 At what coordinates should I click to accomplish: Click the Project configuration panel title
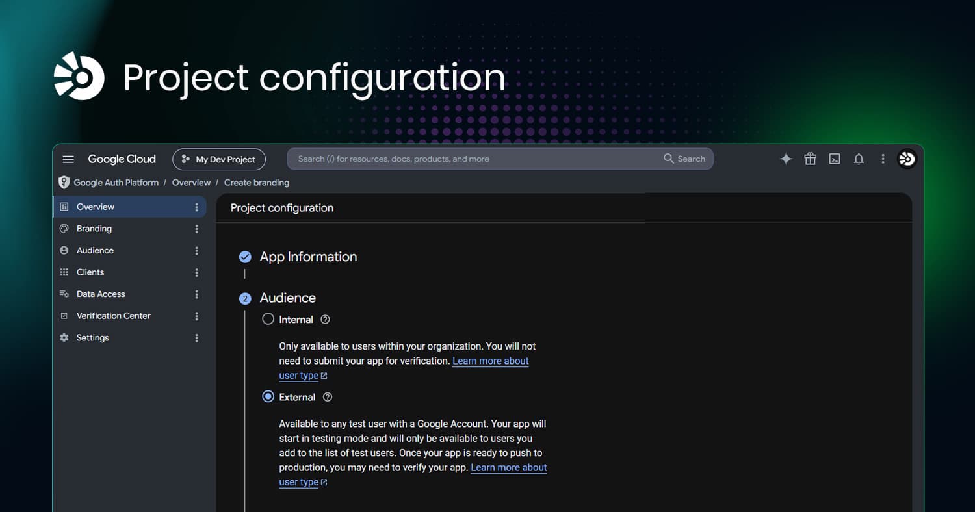282,208
